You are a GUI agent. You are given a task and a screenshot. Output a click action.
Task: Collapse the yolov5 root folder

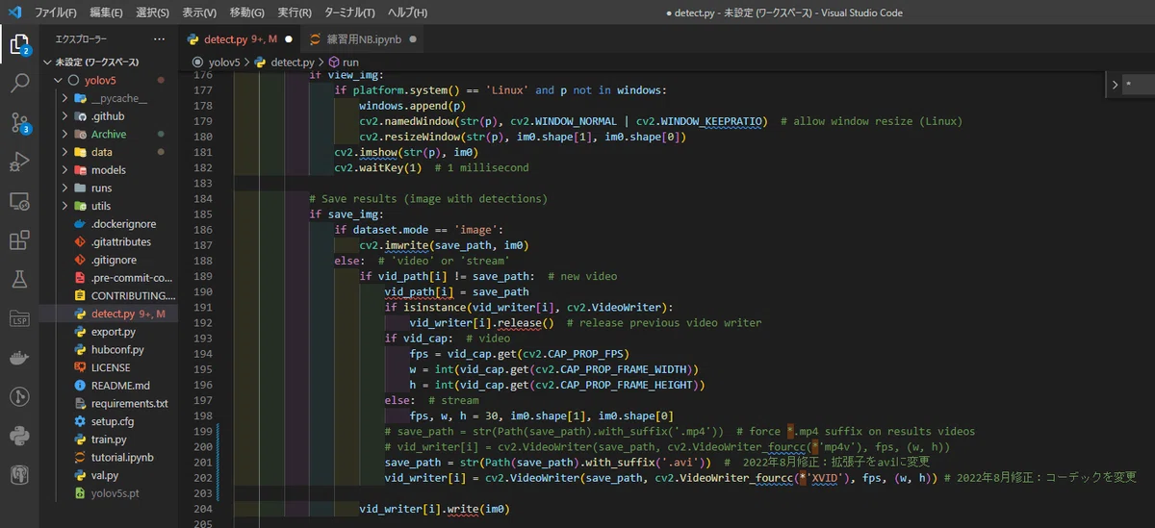click(x=58, y=81)
